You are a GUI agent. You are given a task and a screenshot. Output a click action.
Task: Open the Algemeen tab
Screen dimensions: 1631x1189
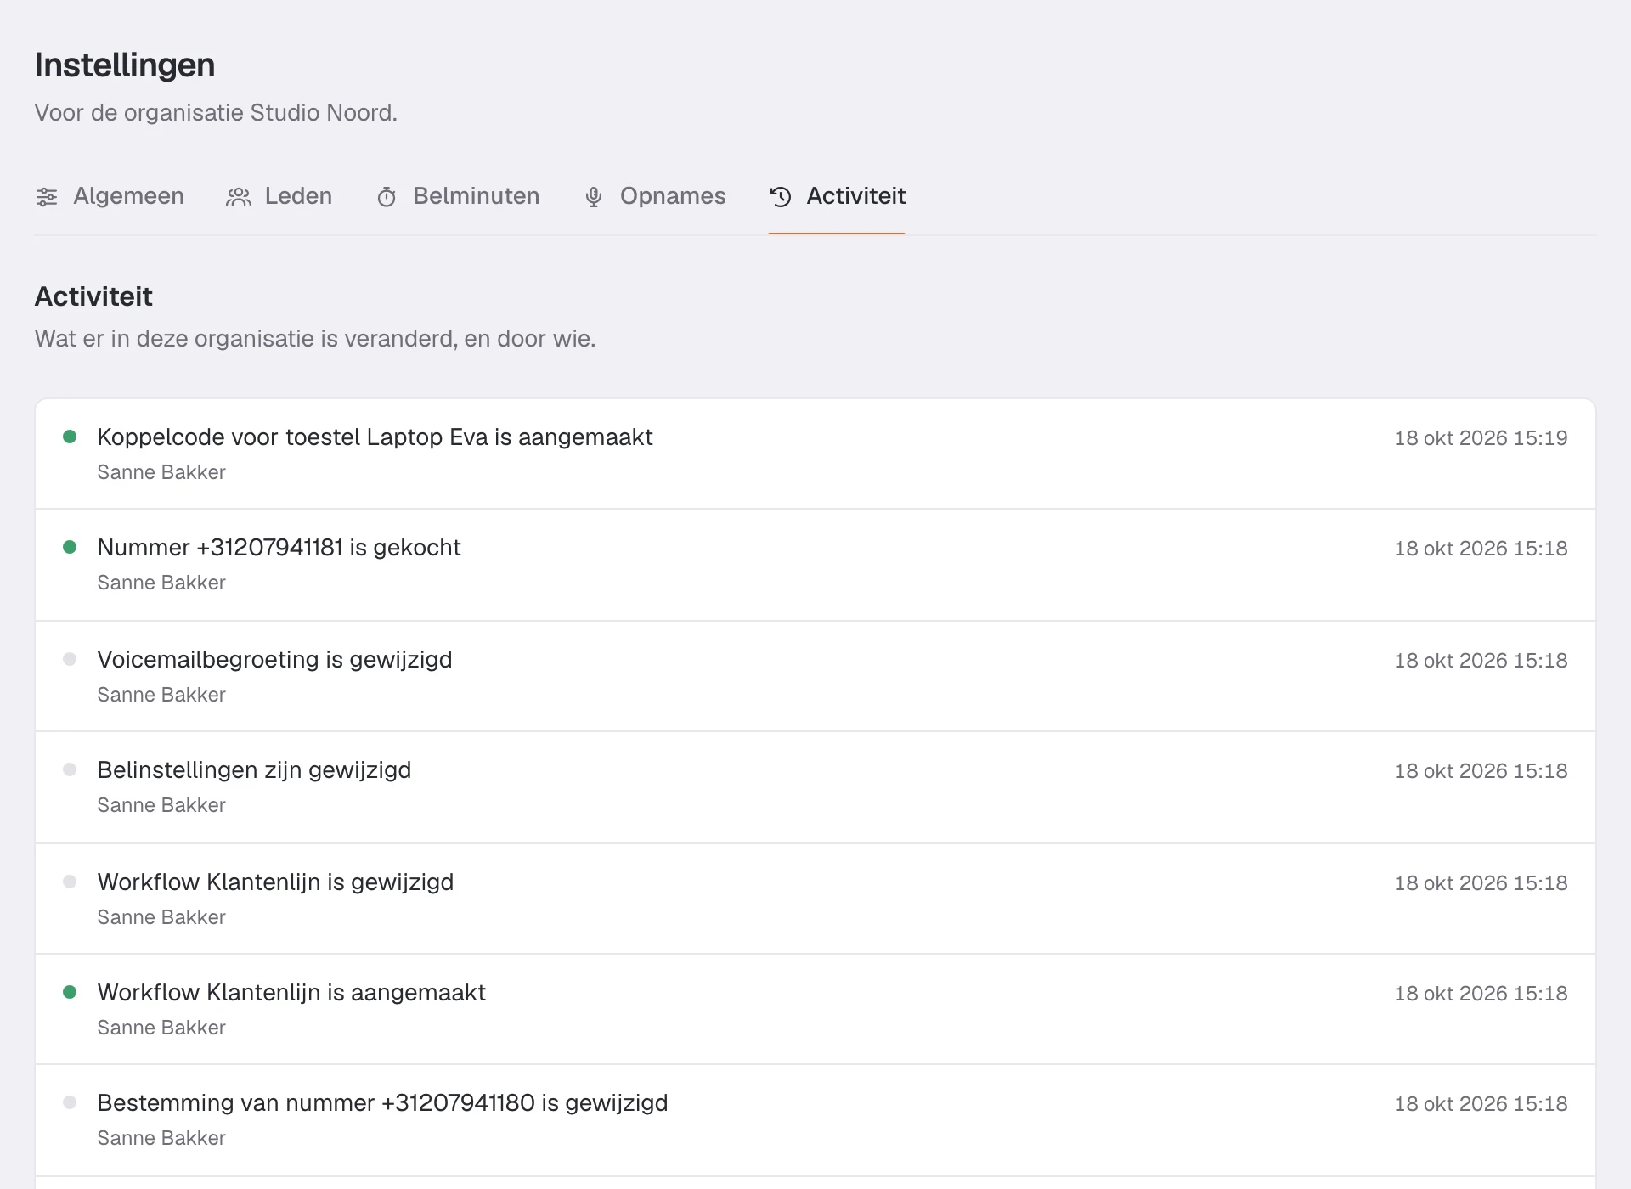(x=110, y=196)
